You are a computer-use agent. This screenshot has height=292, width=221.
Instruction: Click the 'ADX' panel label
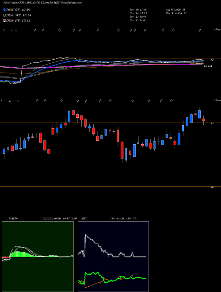84,218
